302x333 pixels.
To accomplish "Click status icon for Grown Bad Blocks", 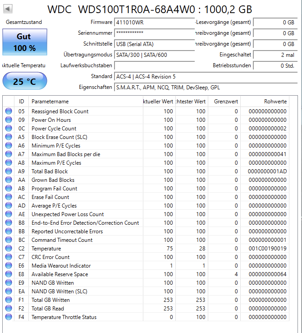I will click(x=9, y=180).
